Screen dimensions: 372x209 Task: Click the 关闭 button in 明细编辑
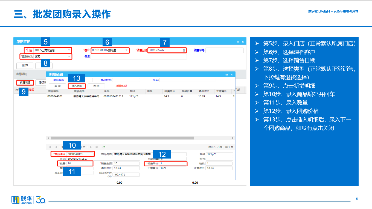96,86
